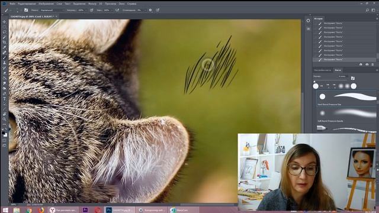Open the Windows Start button
This screenshot has width=379, height=213.
[x=5, y=210]
